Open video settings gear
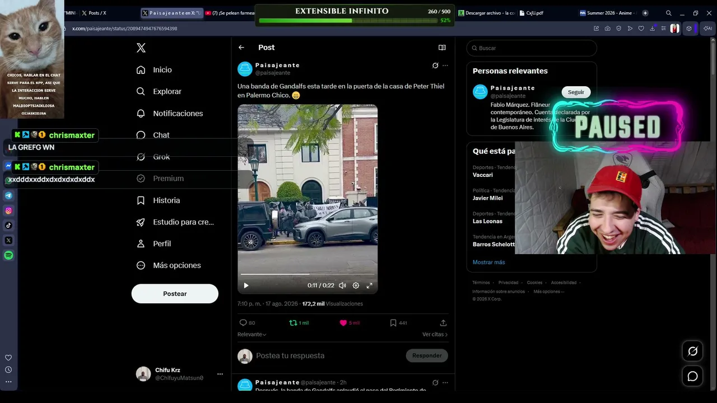Viewport: 717px width, 403px height. coord(356,285)
